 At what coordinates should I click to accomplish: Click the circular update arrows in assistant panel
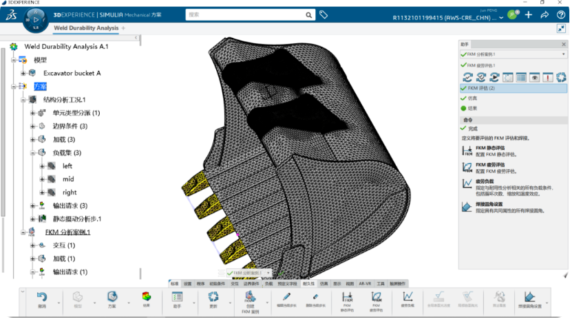[561, 77]
